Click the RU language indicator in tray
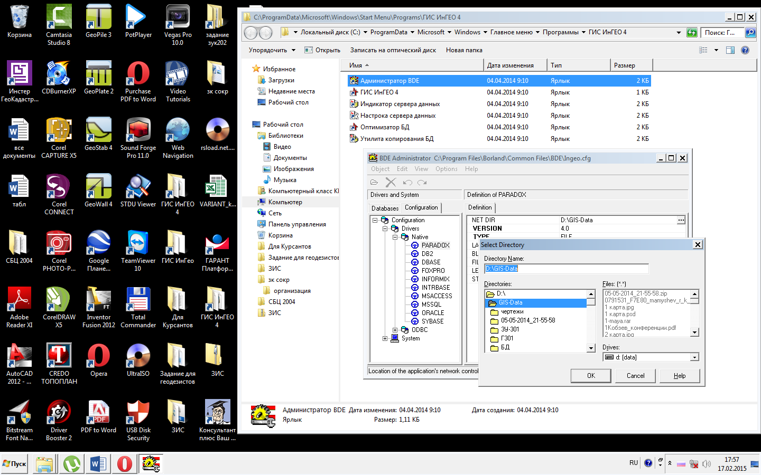This screenshot has width=761, height=475. [634, 463]
